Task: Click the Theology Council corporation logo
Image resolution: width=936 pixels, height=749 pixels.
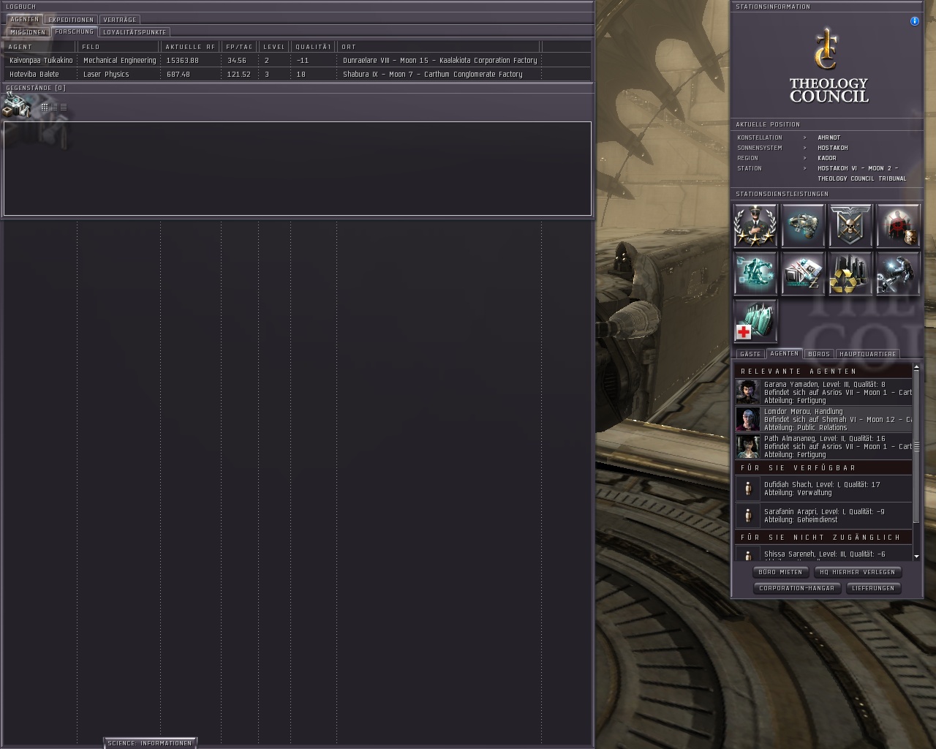Action: (x=829, y=65)
